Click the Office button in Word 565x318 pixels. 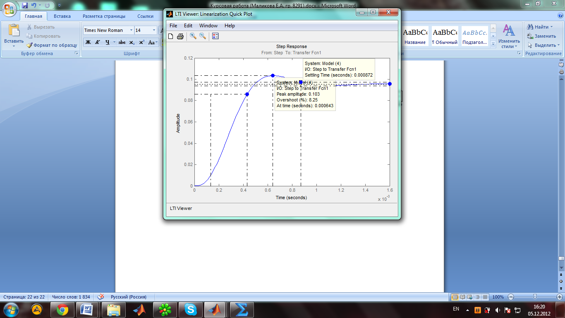[10, 9]
